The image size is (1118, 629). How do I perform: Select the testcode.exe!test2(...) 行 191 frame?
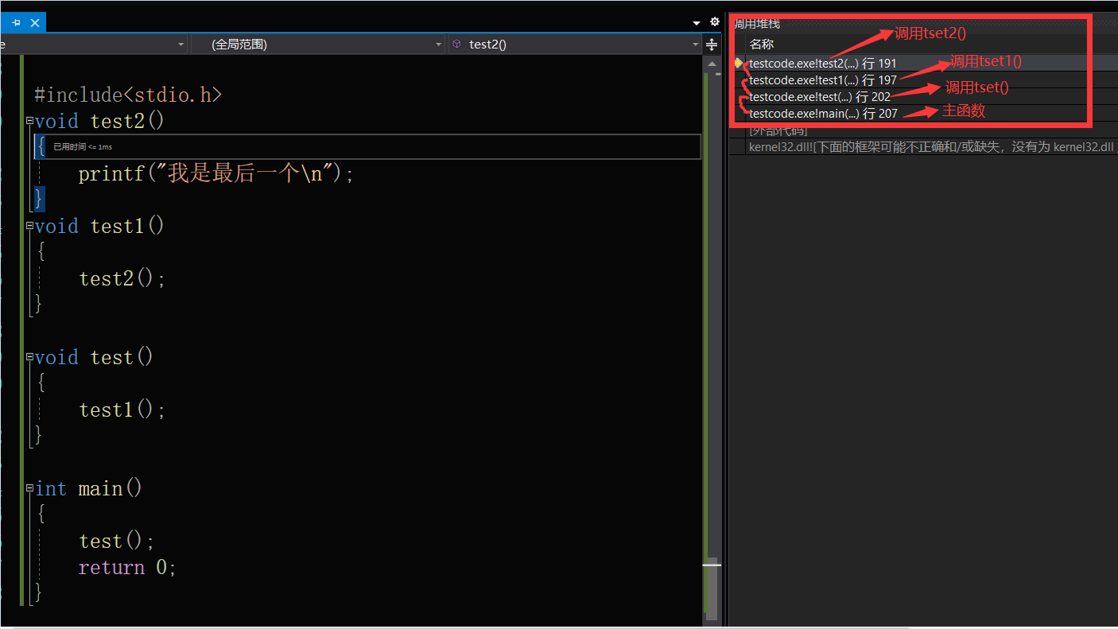click(x=823, y=63)
